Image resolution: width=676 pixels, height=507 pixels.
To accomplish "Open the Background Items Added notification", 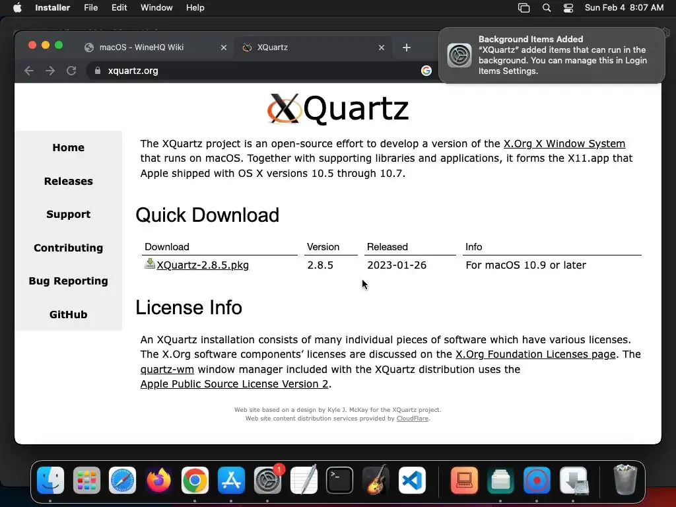I will coord(551,55).
